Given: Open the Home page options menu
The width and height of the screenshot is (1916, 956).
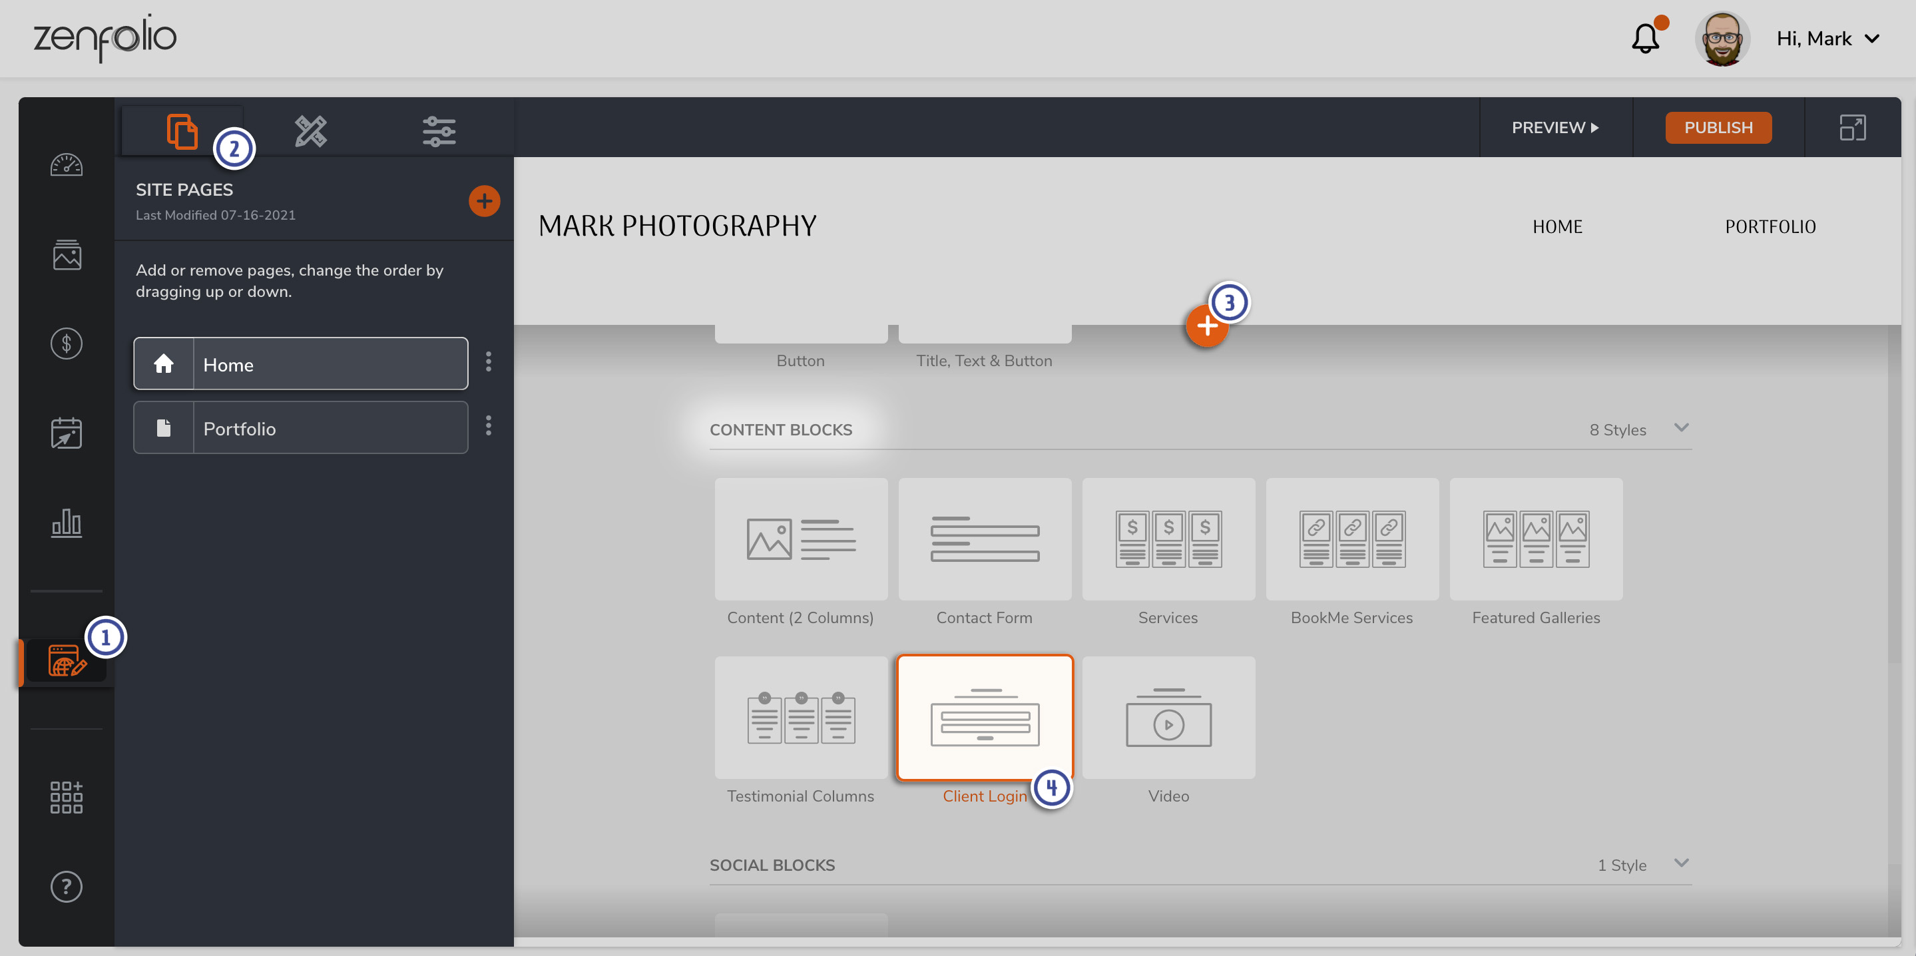Looking at the screenshot, I should pos(489,362).
